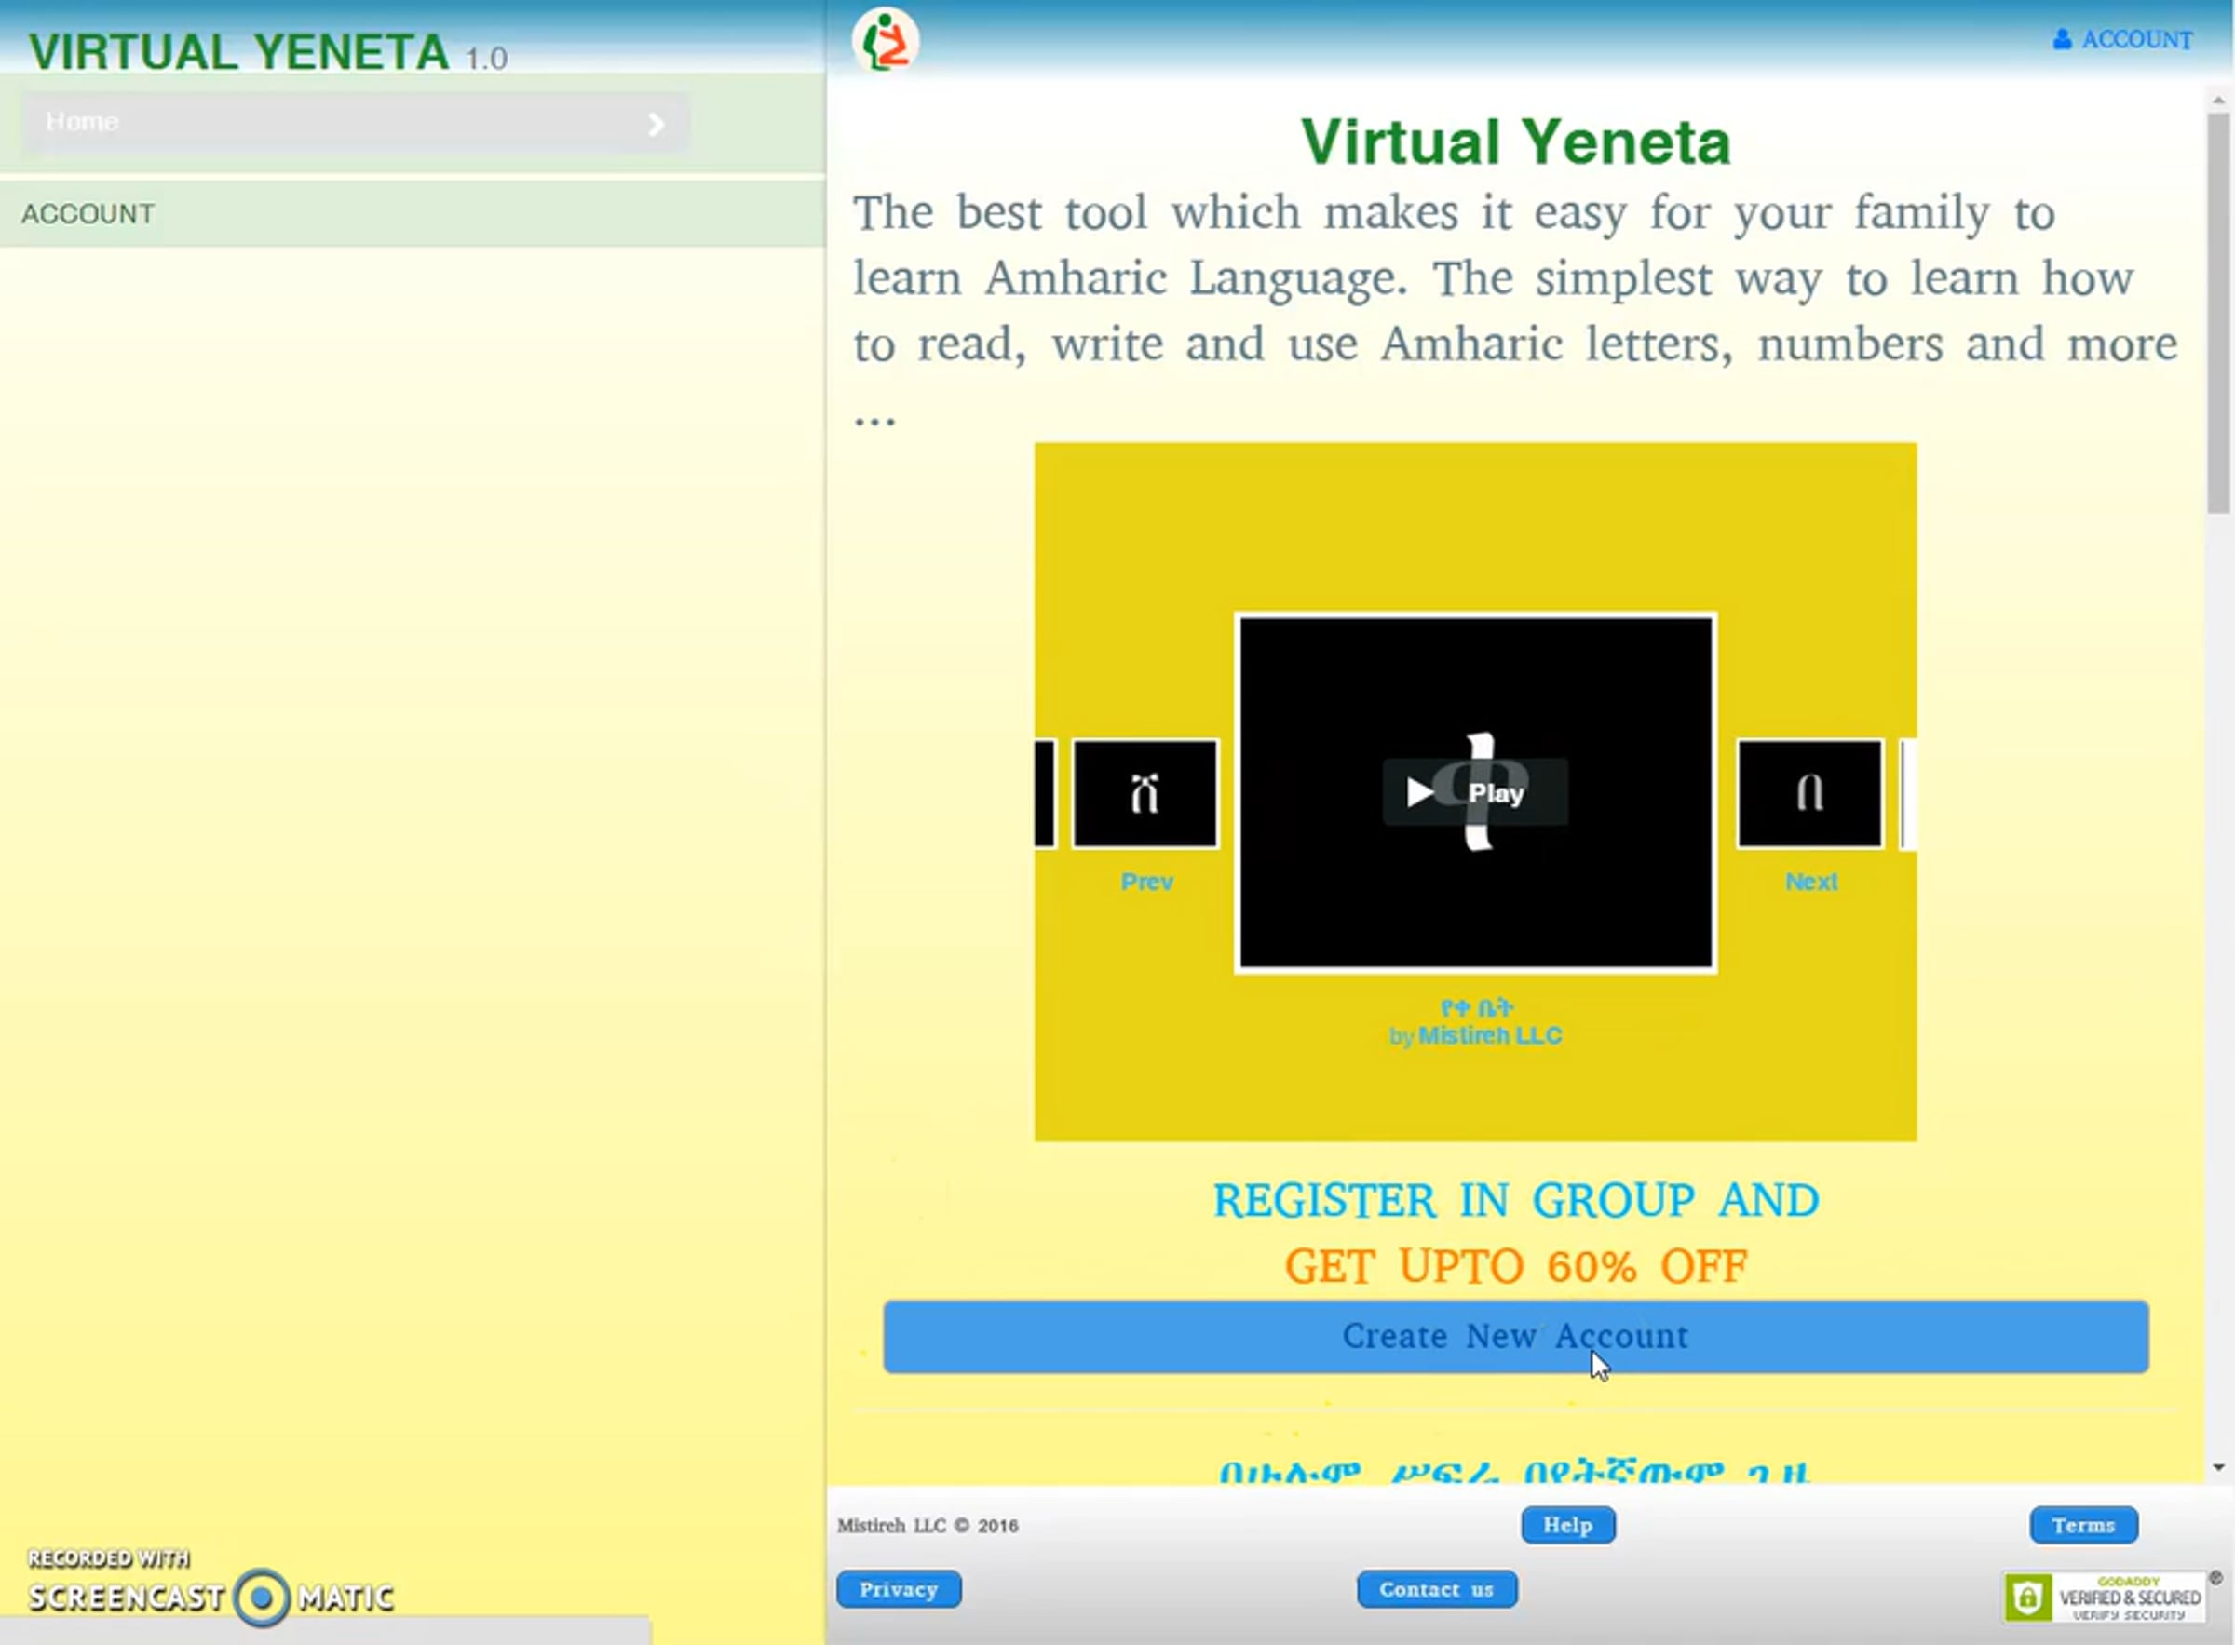Click the Prev link in the video carousel
Screen dimensions: 2235x1645
[x=1146, y=883]
